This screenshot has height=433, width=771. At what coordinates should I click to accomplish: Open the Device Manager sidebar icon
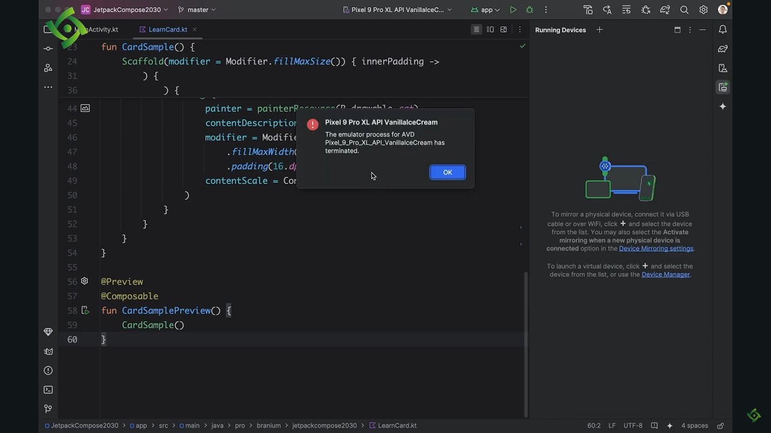coord(723,68)
